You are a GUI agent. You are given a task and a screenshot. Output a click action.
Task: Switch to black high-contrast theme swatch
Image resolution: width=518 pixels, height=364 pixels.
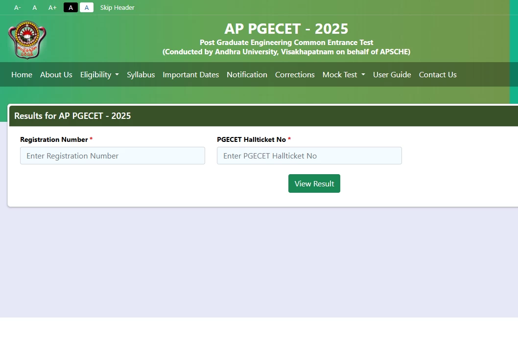71,7
